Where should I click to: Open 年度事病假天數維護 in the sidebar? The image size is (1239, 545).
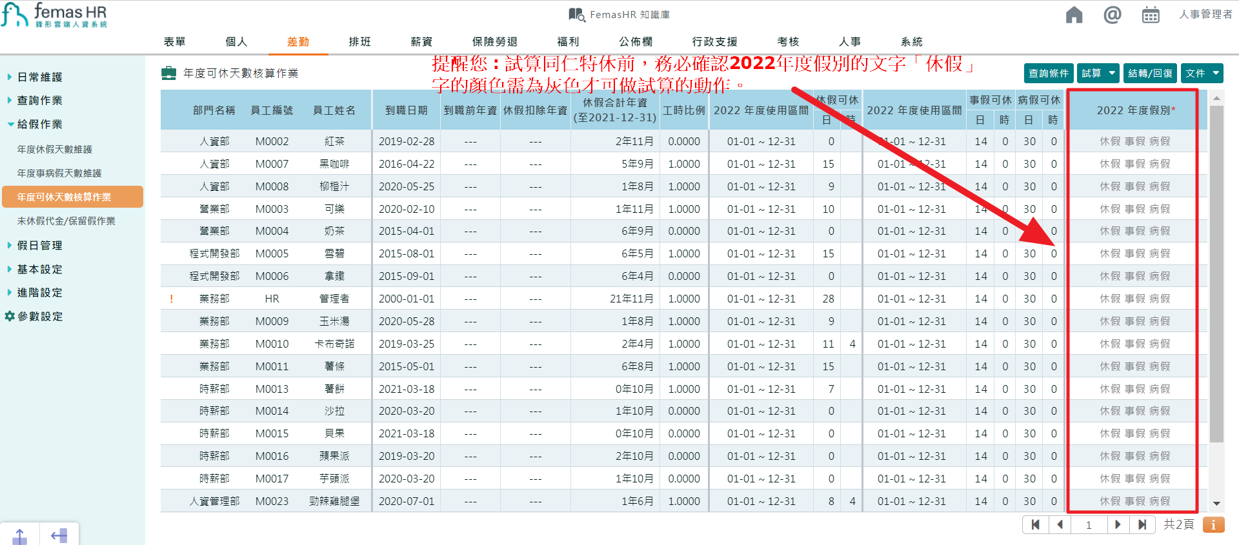point(59,173)
